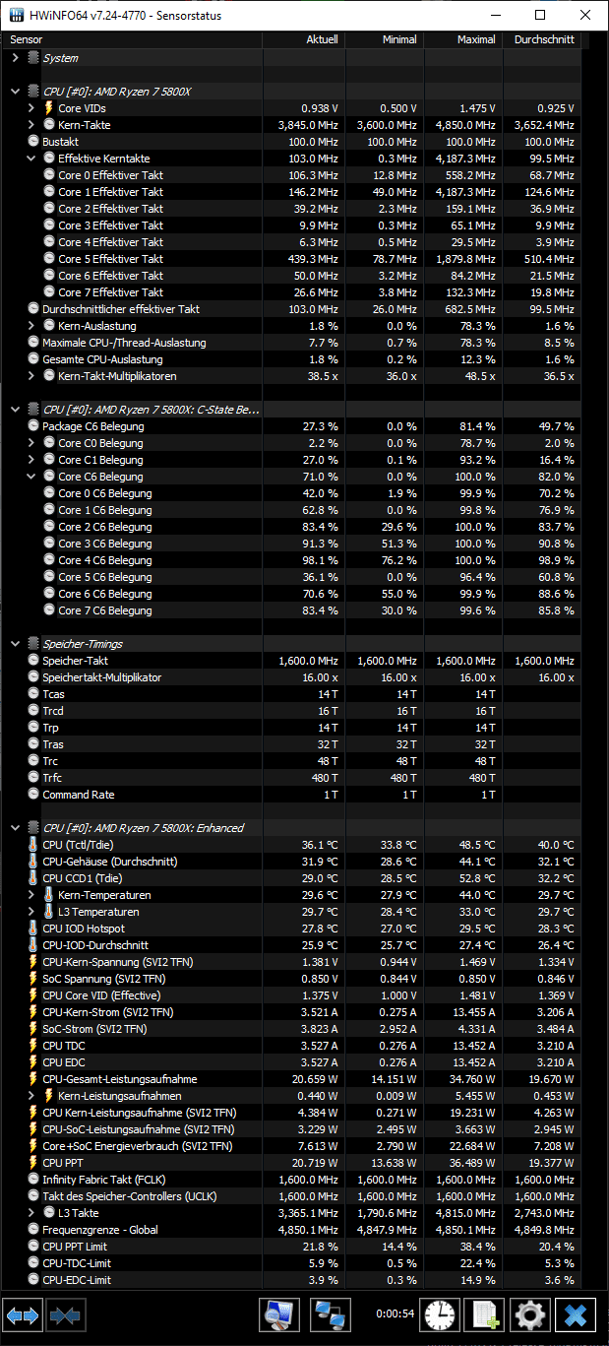The height and width of the screenshot is (1346, 609).
Task: Select the Core 5 Effektiver Takt row
Action: pyautogui.click(x=292, y=258)
